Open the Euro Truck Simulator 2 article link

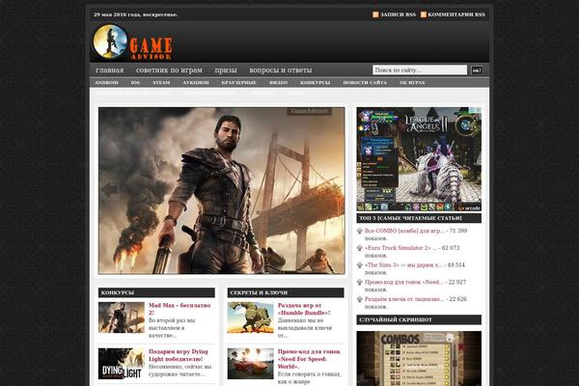pyautogui.click(x=400, y=248)
